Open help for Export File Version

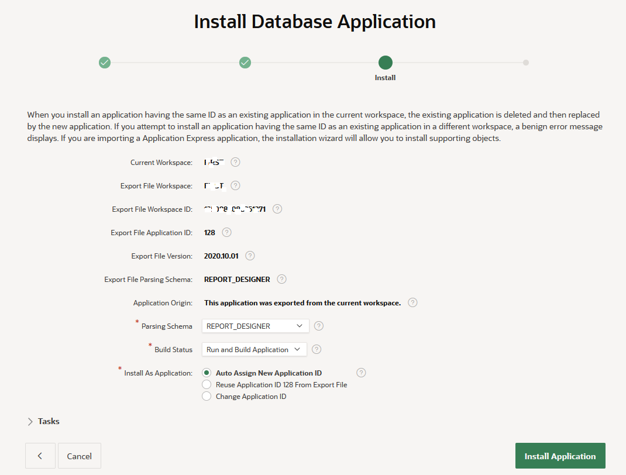(250, 256)
